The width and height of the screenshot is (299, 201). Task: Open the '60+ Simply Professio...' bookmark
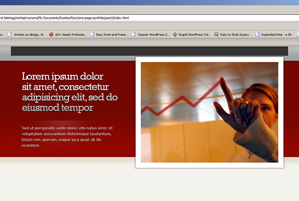pyautogui.click(x=68, y=34)
